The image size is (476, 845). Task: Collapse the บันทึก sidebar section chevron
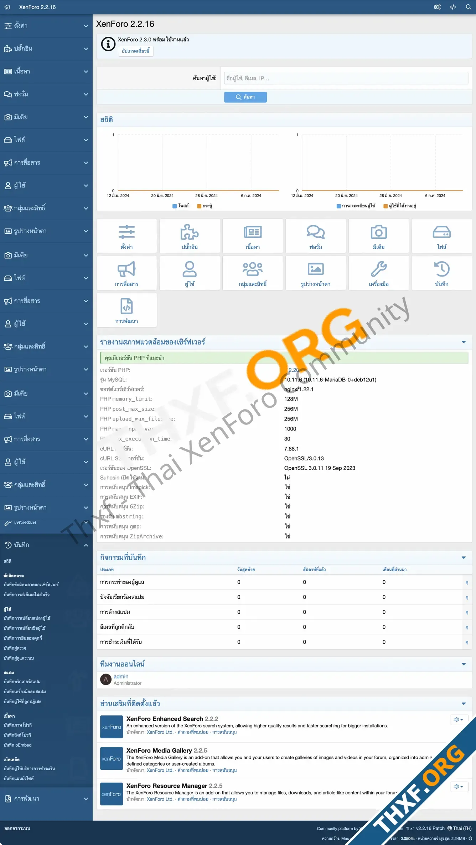86,545
